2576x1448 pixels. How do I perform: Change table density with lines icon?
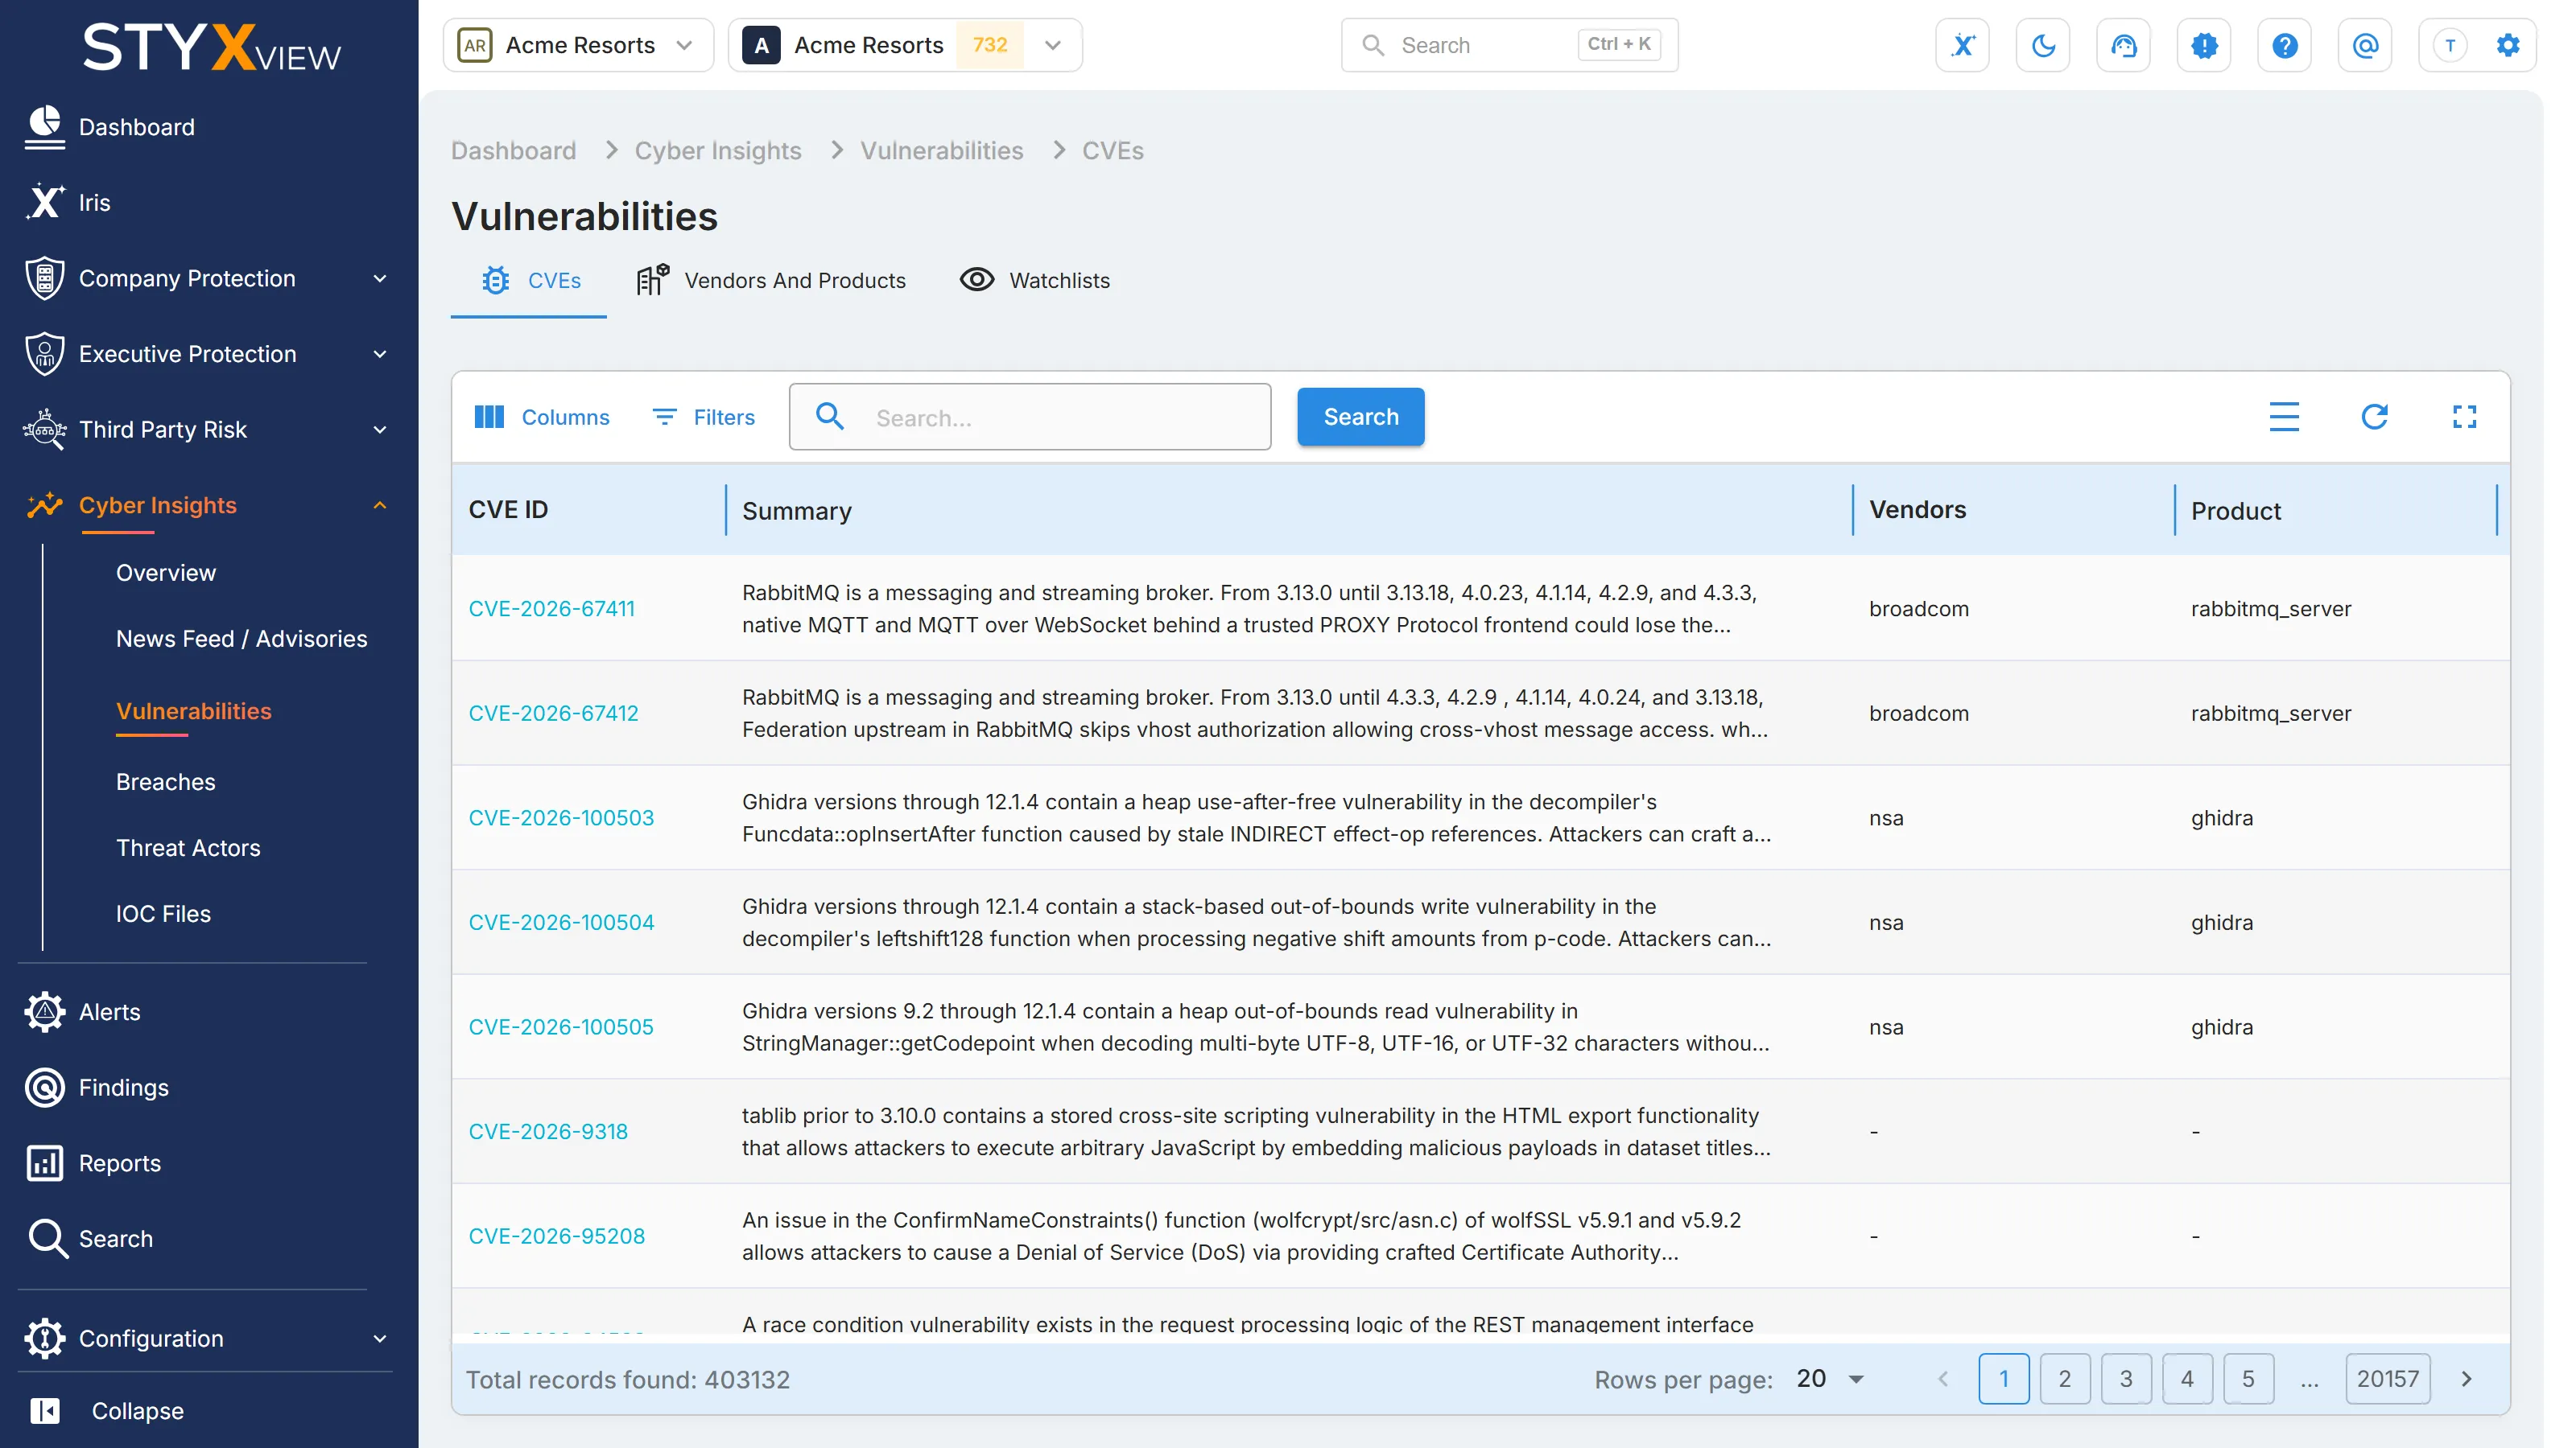click(2283, 417)
